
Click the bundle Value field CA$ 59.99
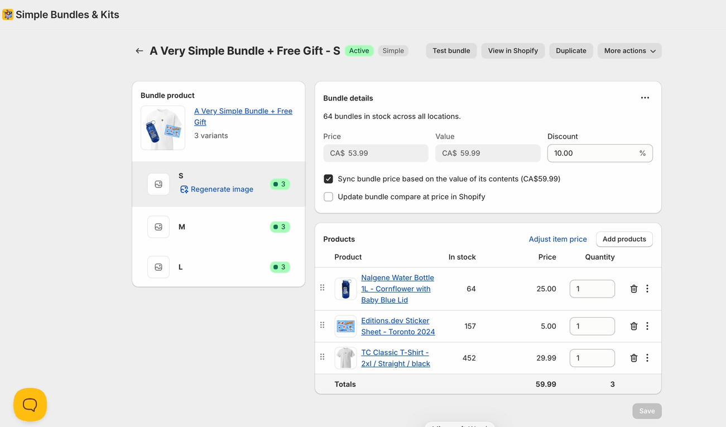(488, 153)
